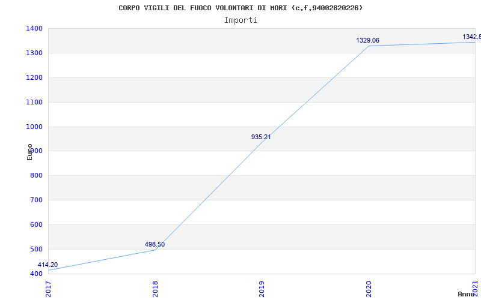Click the 2021 x-axis label
Viewport: 481px width, 300px height.
tap(475, 289)
